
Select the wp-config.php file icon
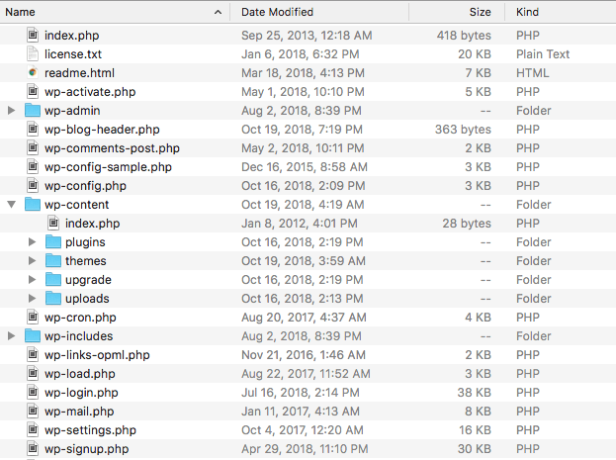pyautogui.click(x=33, y=186)
